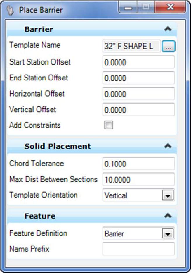The height and width of the screenshot is (273, 191).
Task: Collapse the Barrier section chevron
Action: click(x=168, y=29)
